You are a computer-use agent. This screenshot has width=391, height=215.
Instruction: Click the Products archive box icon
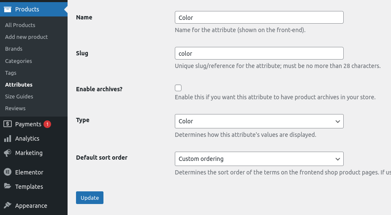[8, 9]
